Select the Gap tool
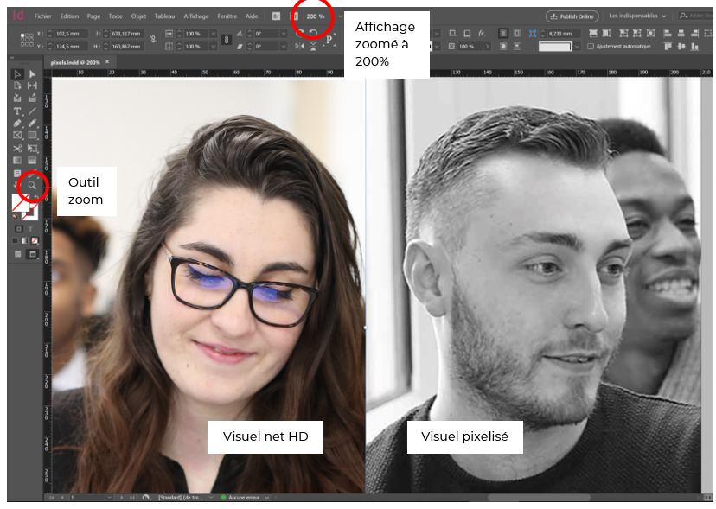 pos(32,86)
